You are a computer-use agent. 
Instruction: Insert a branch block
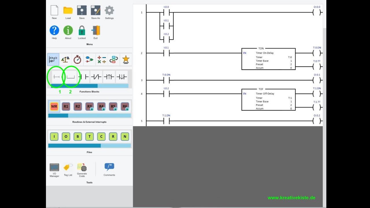(x=71, y=77)
